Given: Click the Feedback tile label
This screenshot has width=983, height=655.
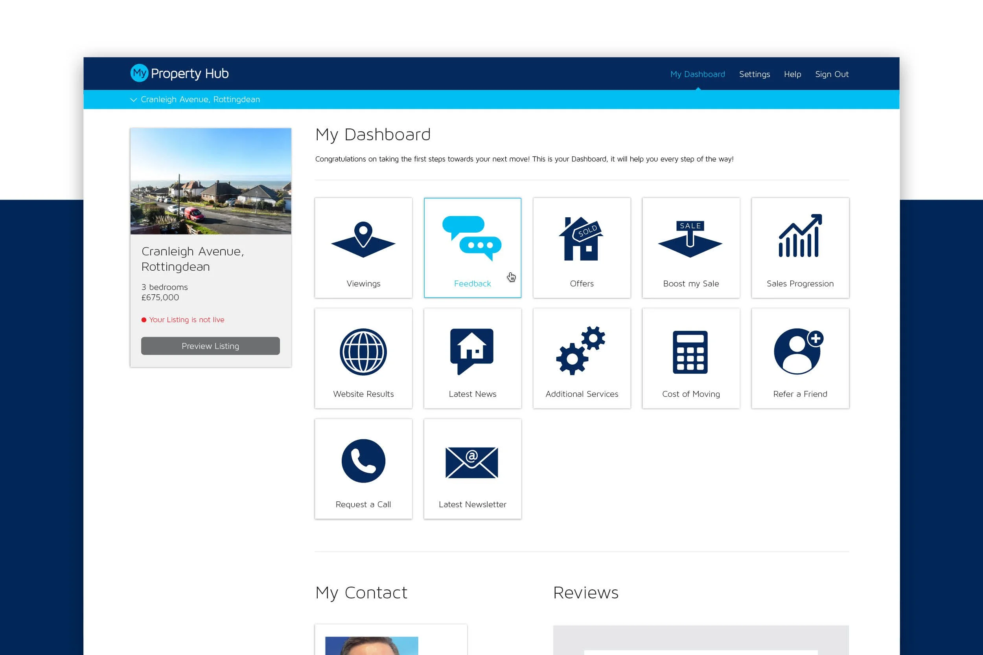Looking at the screenshot, I should click(472, 284).
